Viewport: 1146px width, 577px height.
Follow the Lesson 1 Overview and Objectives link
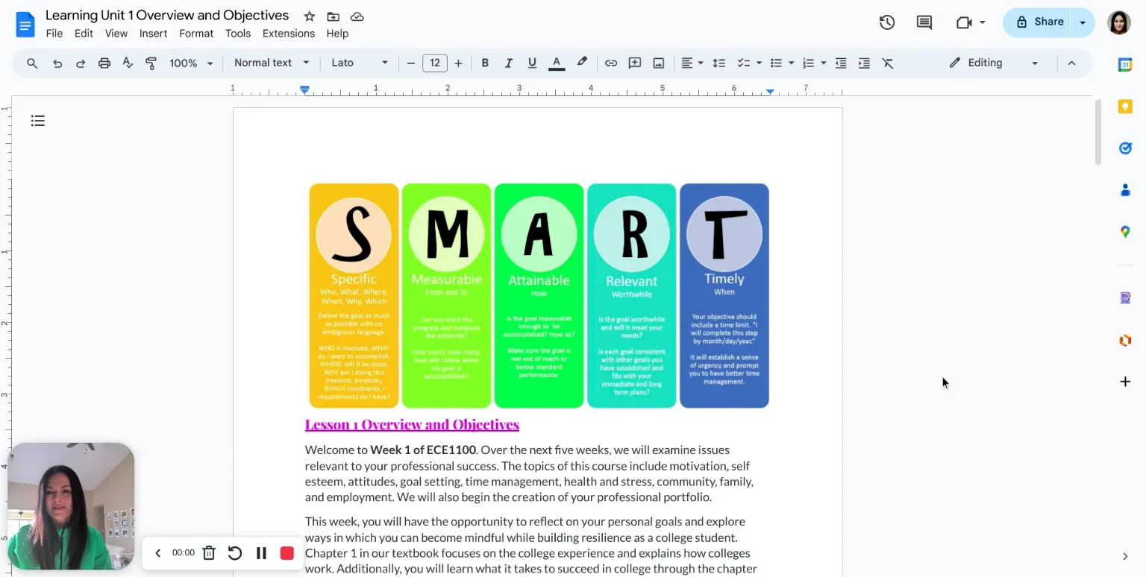click(412, 425)
